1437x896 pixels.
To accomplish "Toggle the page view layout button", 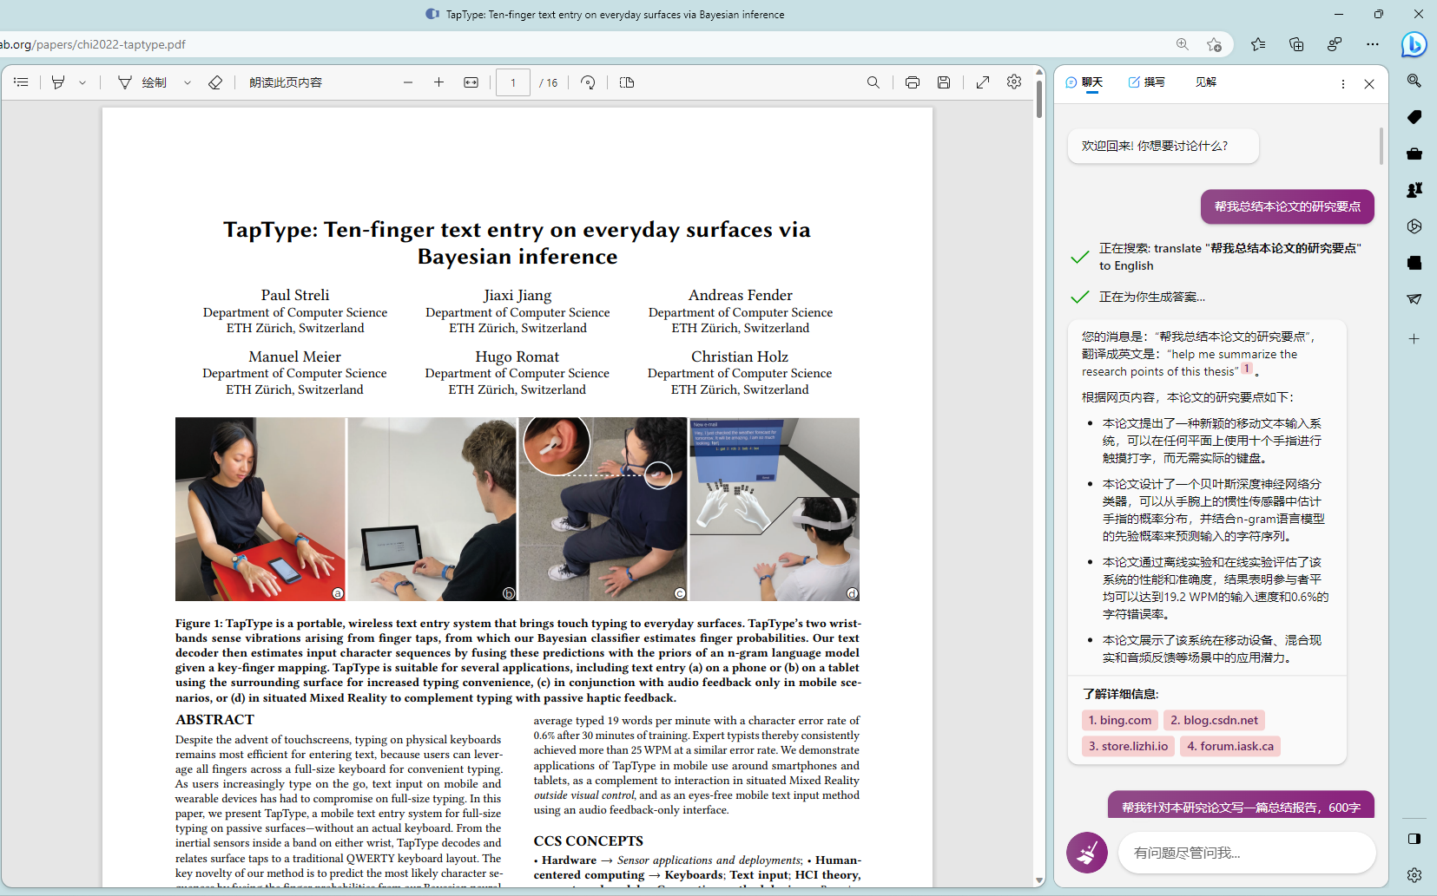I will (x=627, y=82).
